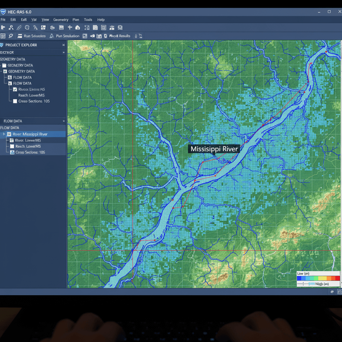Click the shield icon beside PROJECT EXPLORR
342x342 pixels.
coord(2,45)
